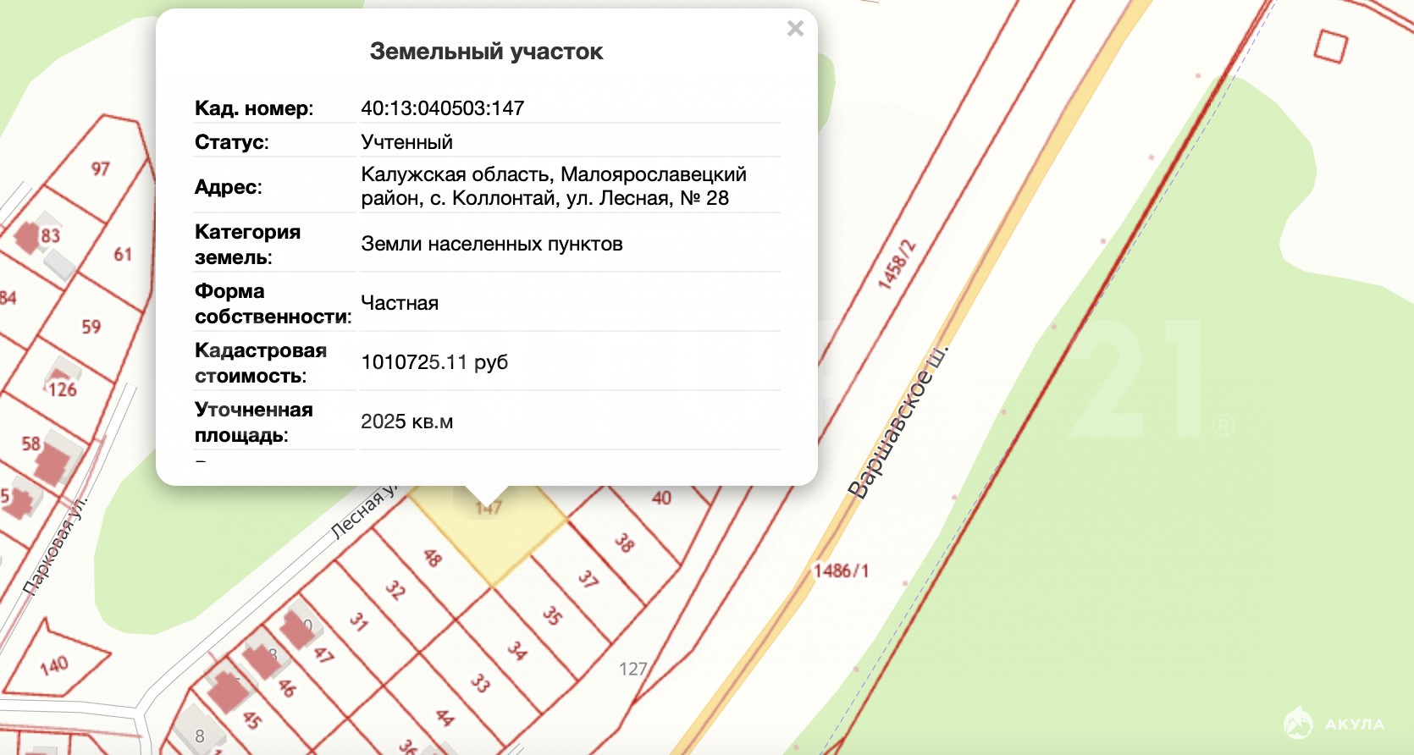
Task: Select the building on parcel 83
Action: [28, 236]
